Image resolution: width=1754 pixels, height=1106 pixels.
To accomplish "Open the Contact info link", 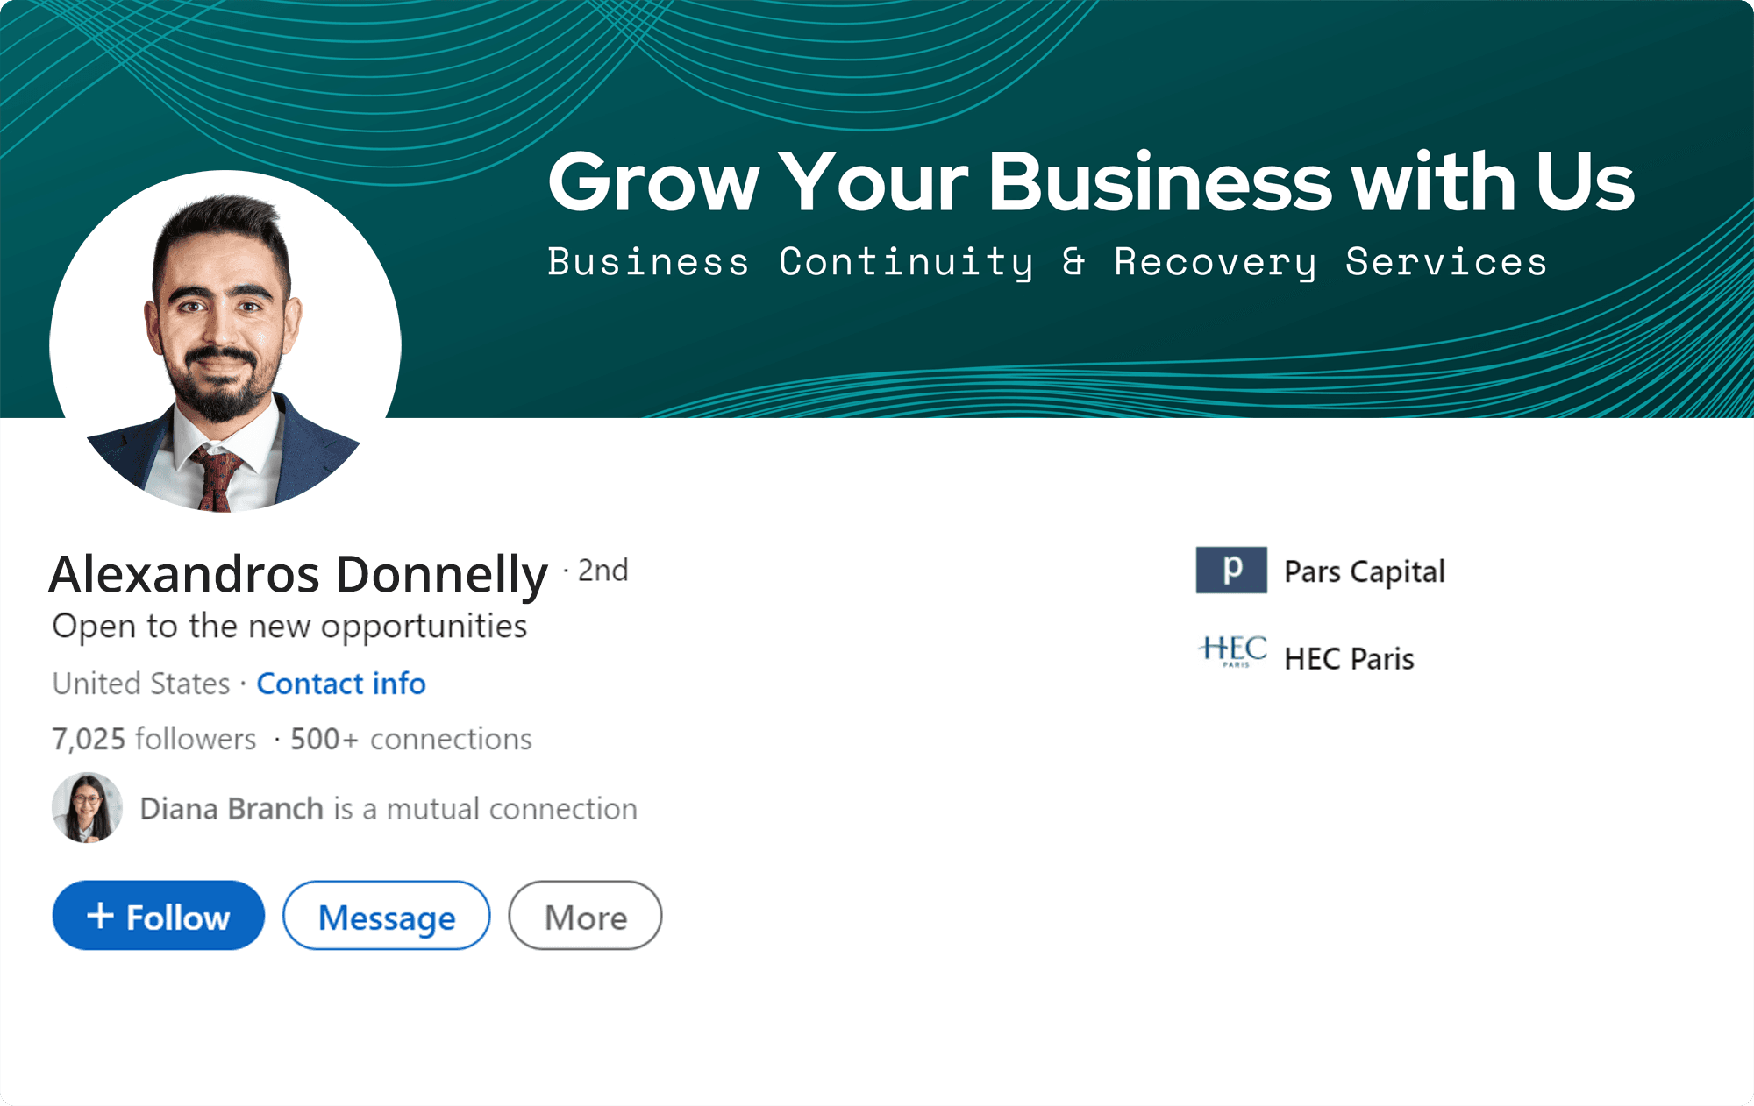I will pos(341,684).
